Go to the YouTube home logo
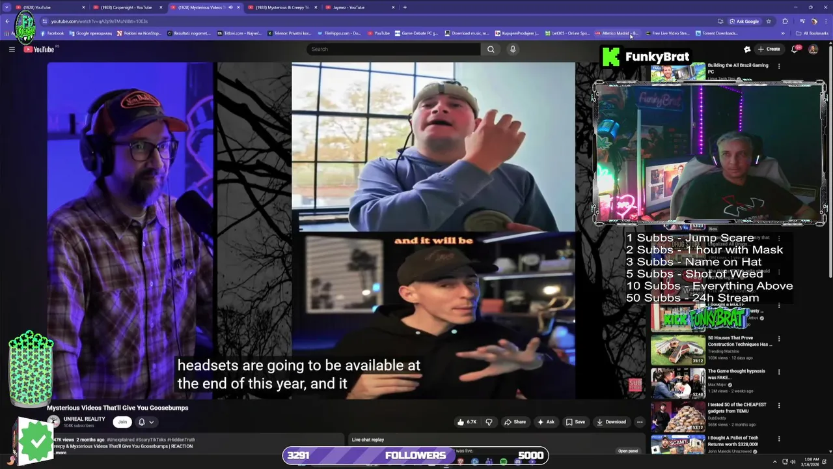833x469 pixels. coord(39,50)
